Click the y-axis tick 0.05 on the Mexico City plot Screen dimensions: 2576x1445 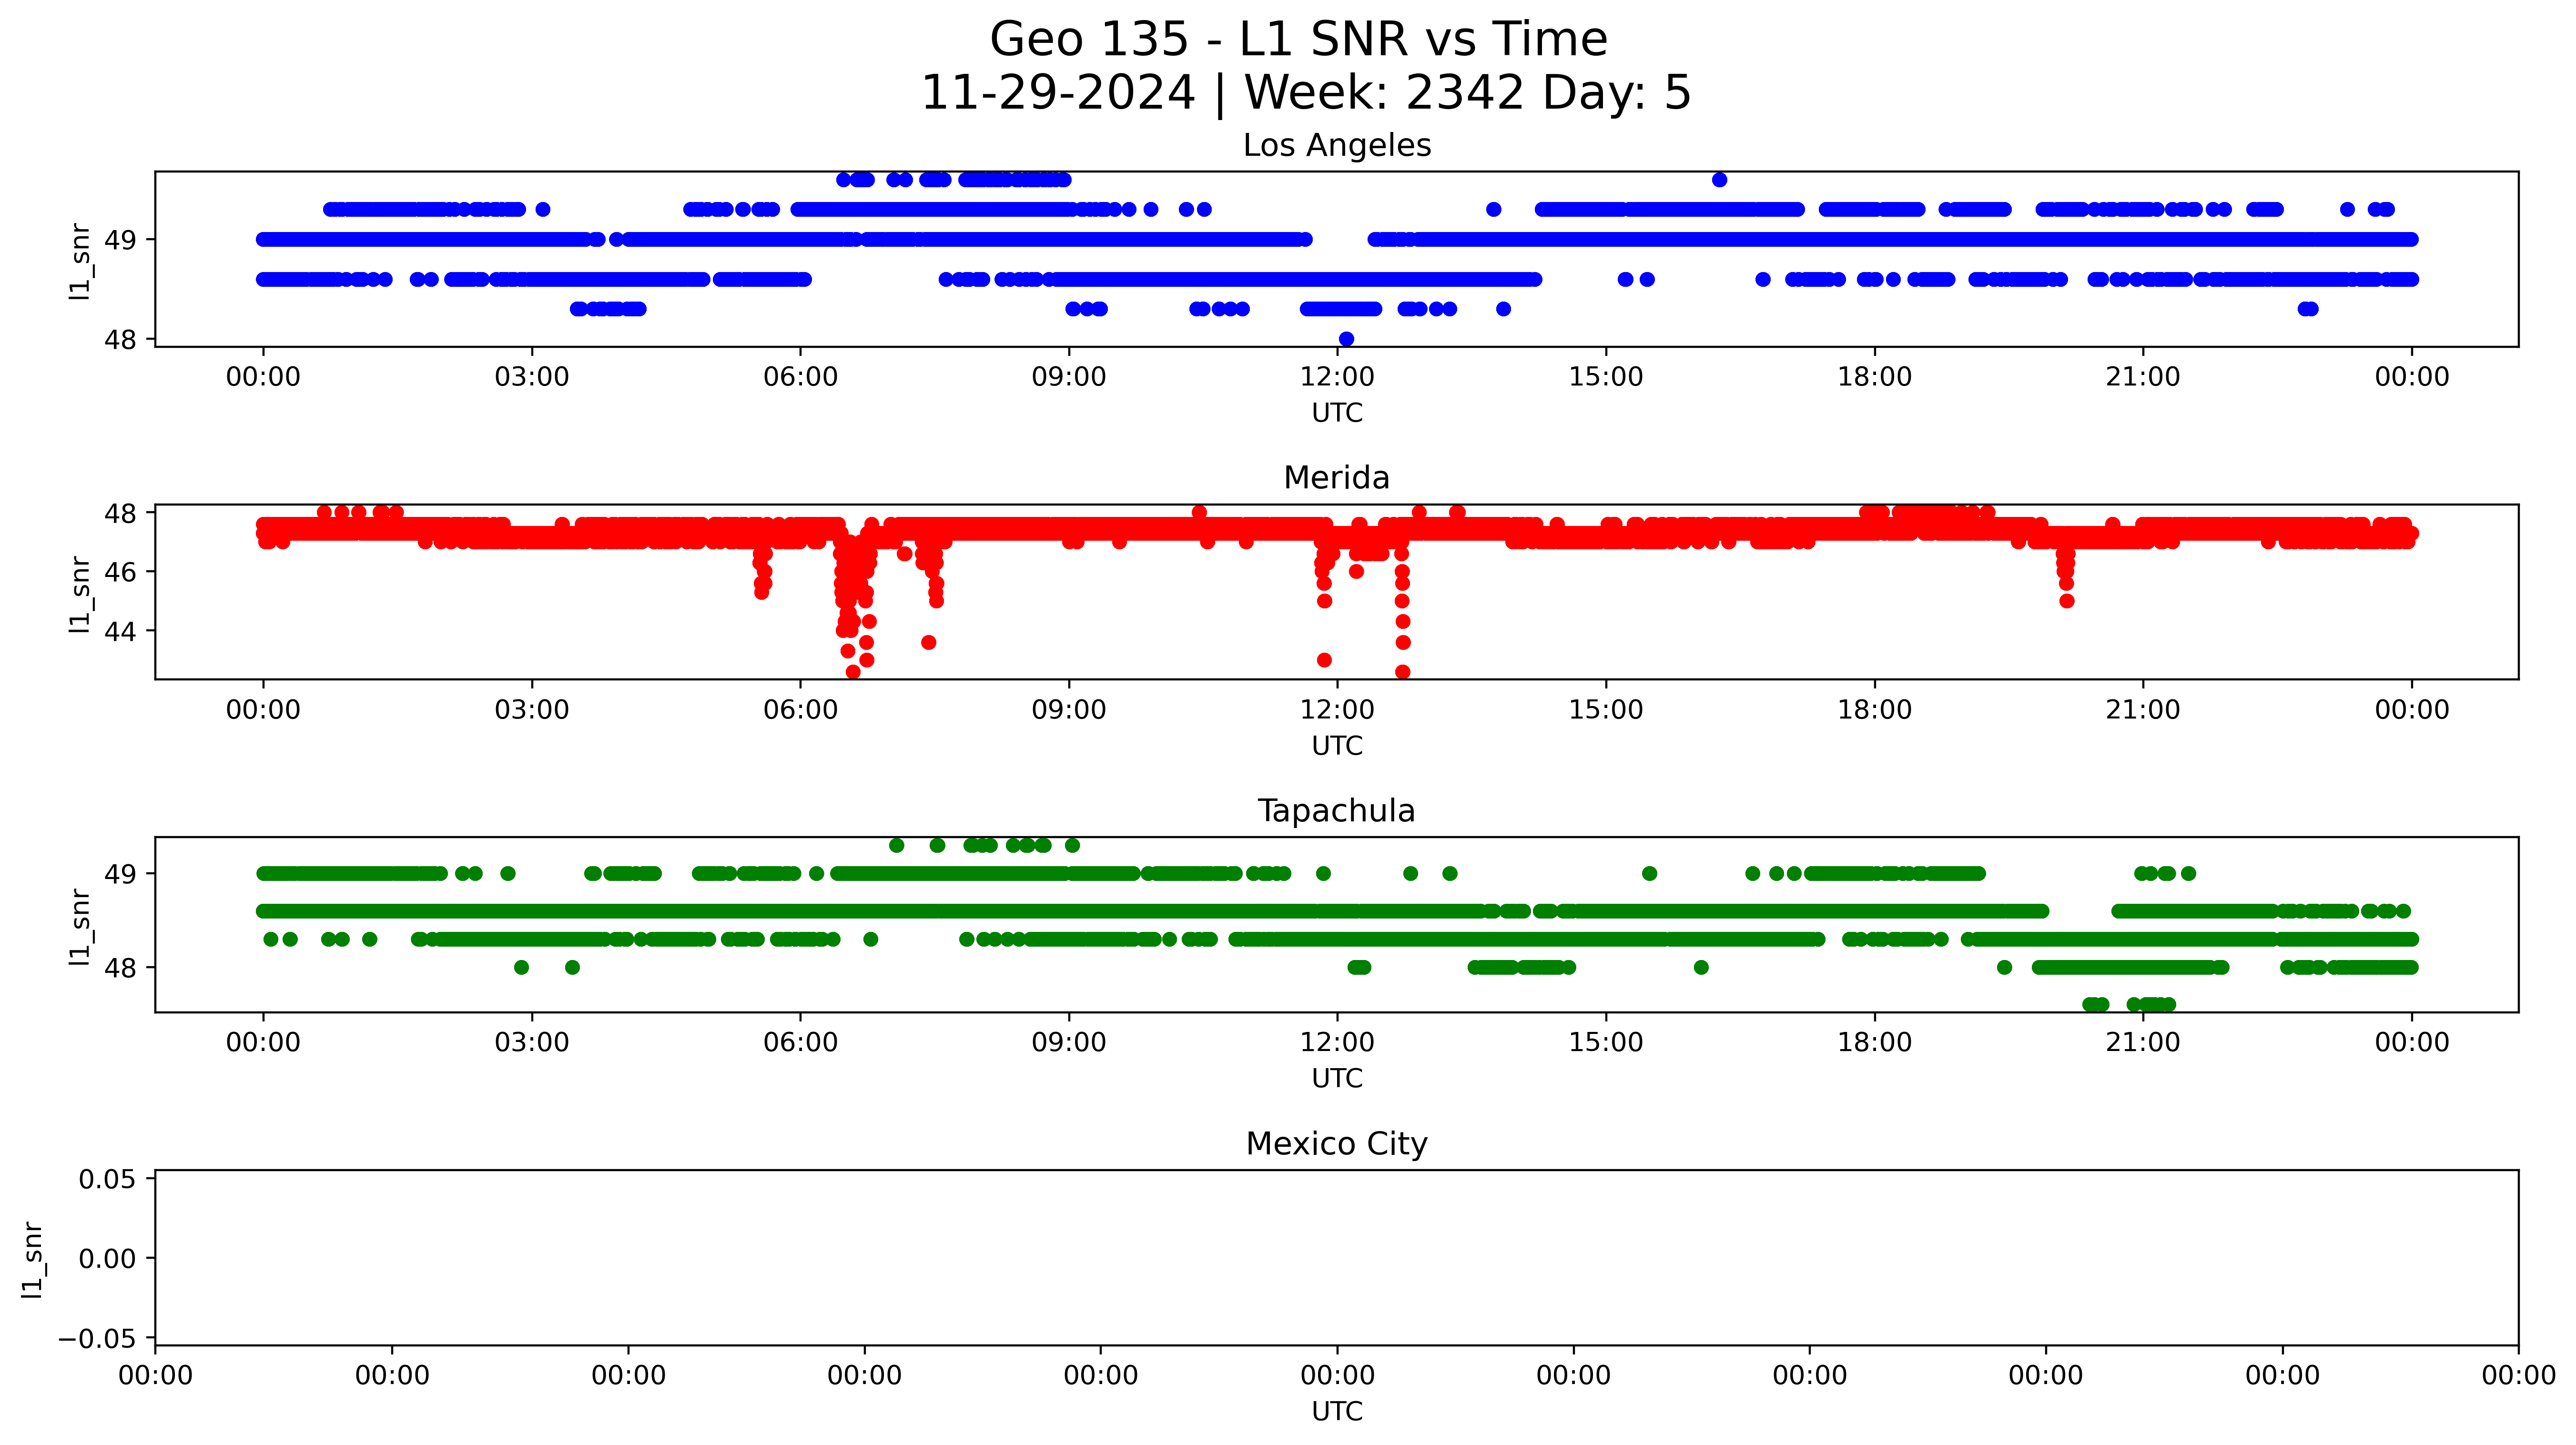coord(107,1179)
